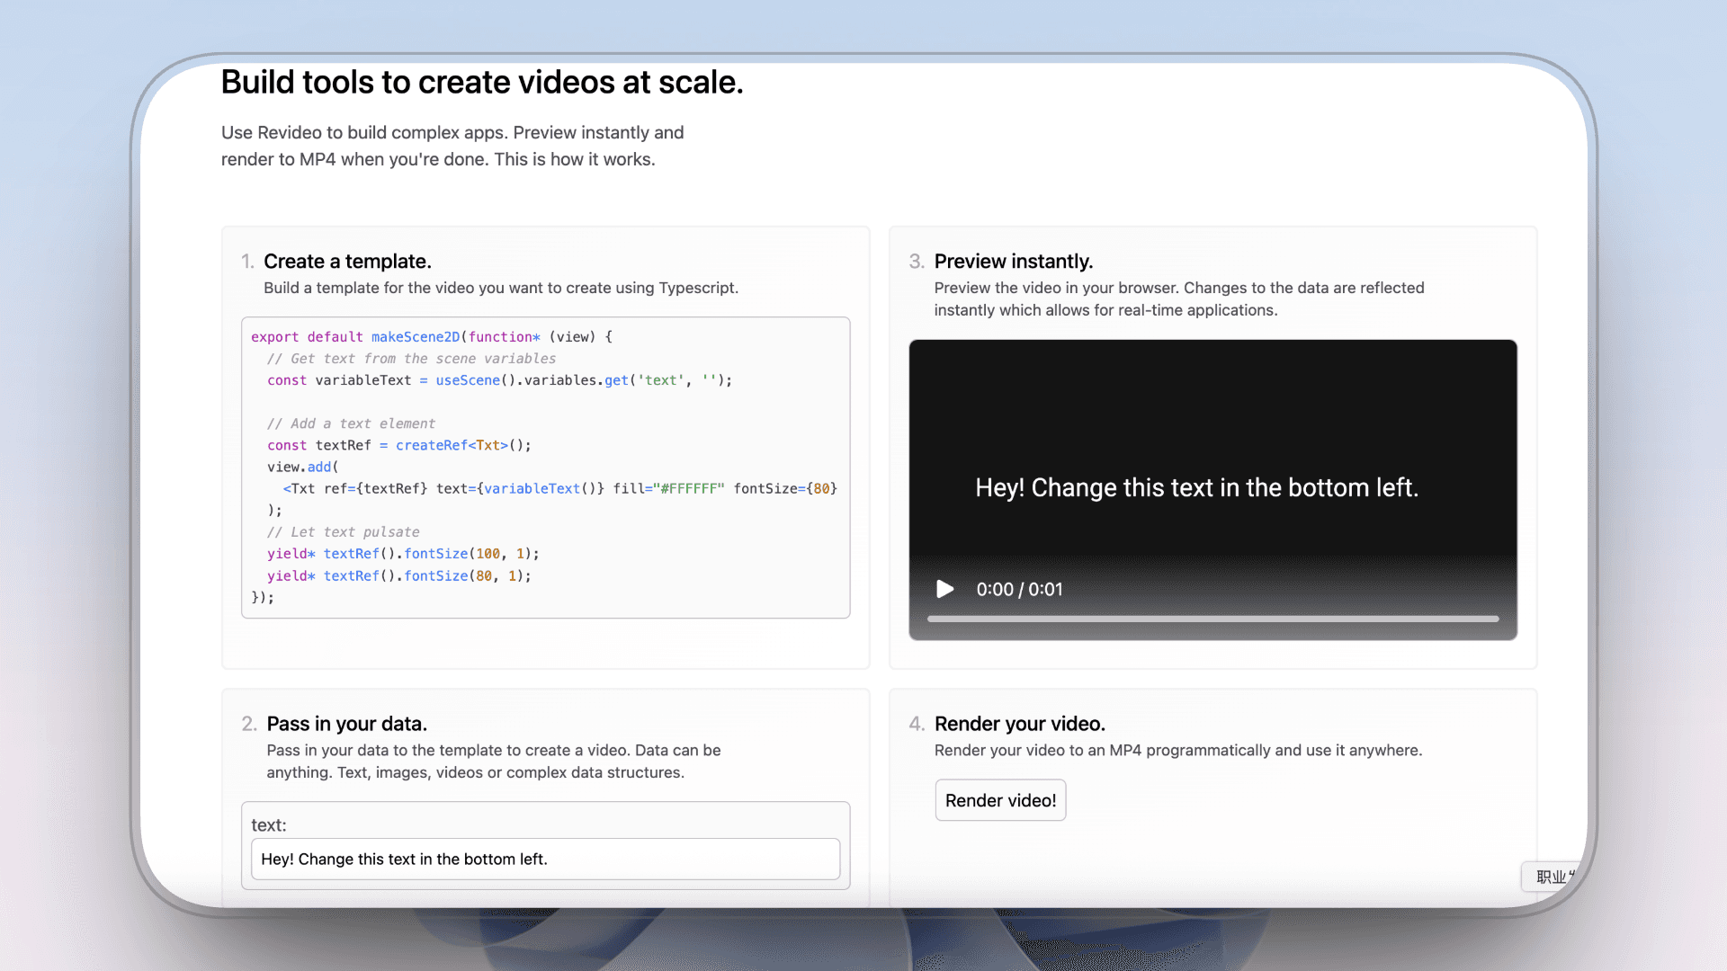Screen dimensions: 1727x971
Task: Click the 'Render your video.' heading
Action: click(1019, 724)
